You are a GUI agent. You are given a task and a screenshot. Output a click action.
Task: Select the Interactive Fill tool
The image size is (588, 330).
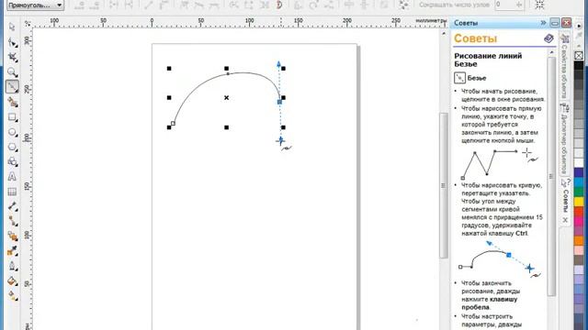[x=12, y=295]
